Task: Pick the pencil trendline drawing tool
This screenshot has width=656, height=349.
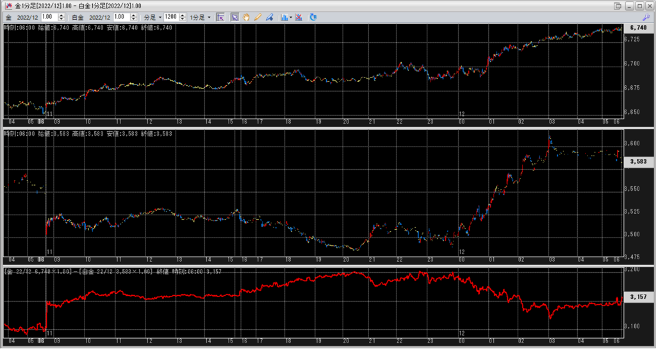Action: coord(258,17)
